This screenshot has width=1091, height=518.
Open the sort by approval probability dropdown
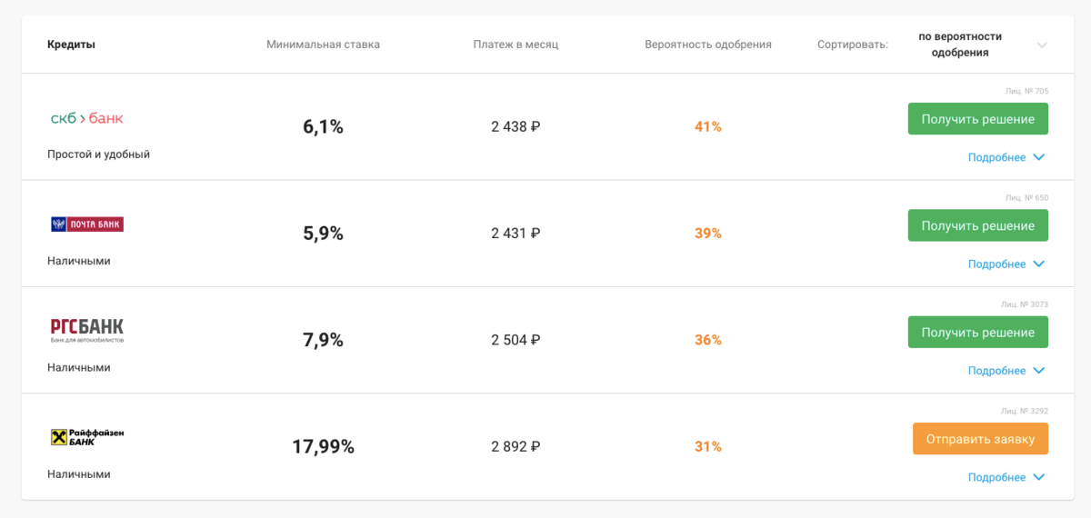click(982, 45)
